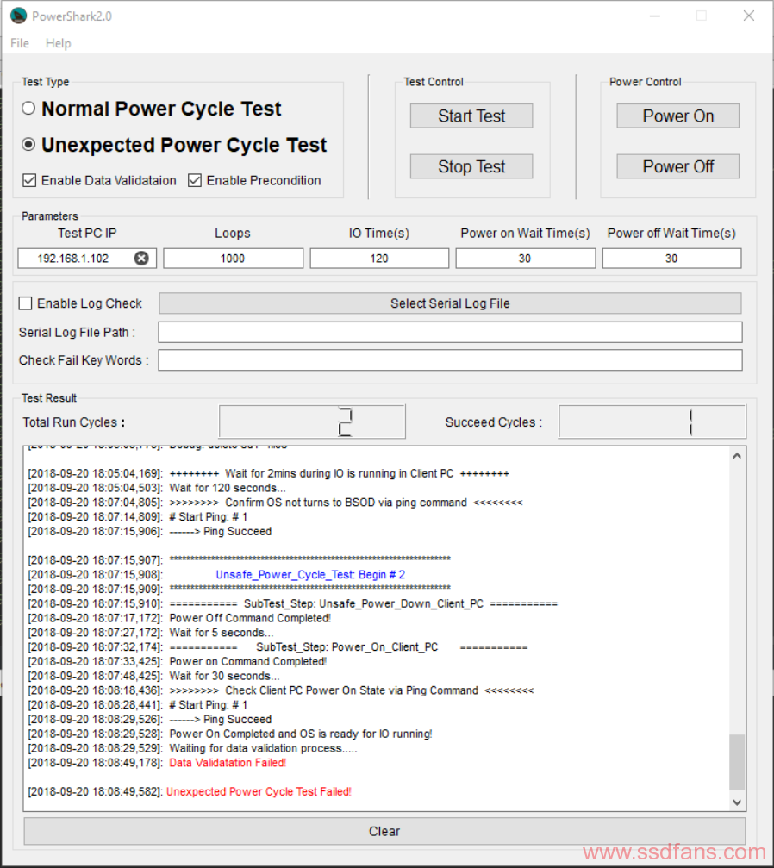Click the Serial Log File Path field

[x=450, y=332]
